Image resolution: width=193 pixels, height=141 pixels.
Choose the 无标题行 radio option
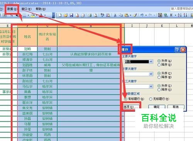(159, 99)
